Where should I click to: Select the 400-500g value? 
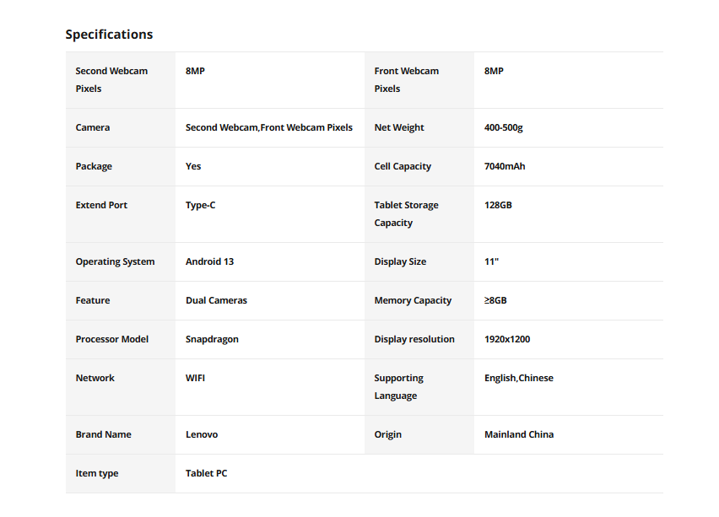coord(504,127)
